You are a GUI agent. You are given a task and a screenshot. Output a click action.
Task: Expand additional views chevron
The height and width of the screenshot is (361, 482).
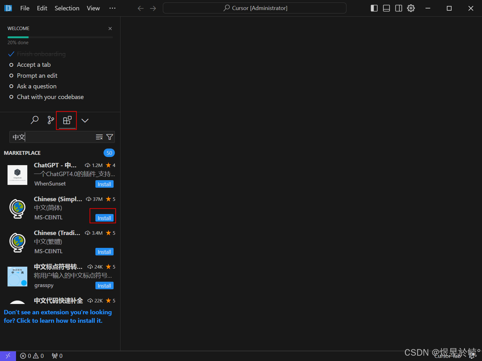click(x=85, y=120)
